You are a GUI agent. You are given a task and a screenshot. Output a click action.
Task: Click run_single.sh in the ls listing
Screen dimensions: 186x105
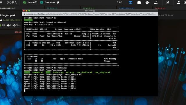click(x=103, y=72)
